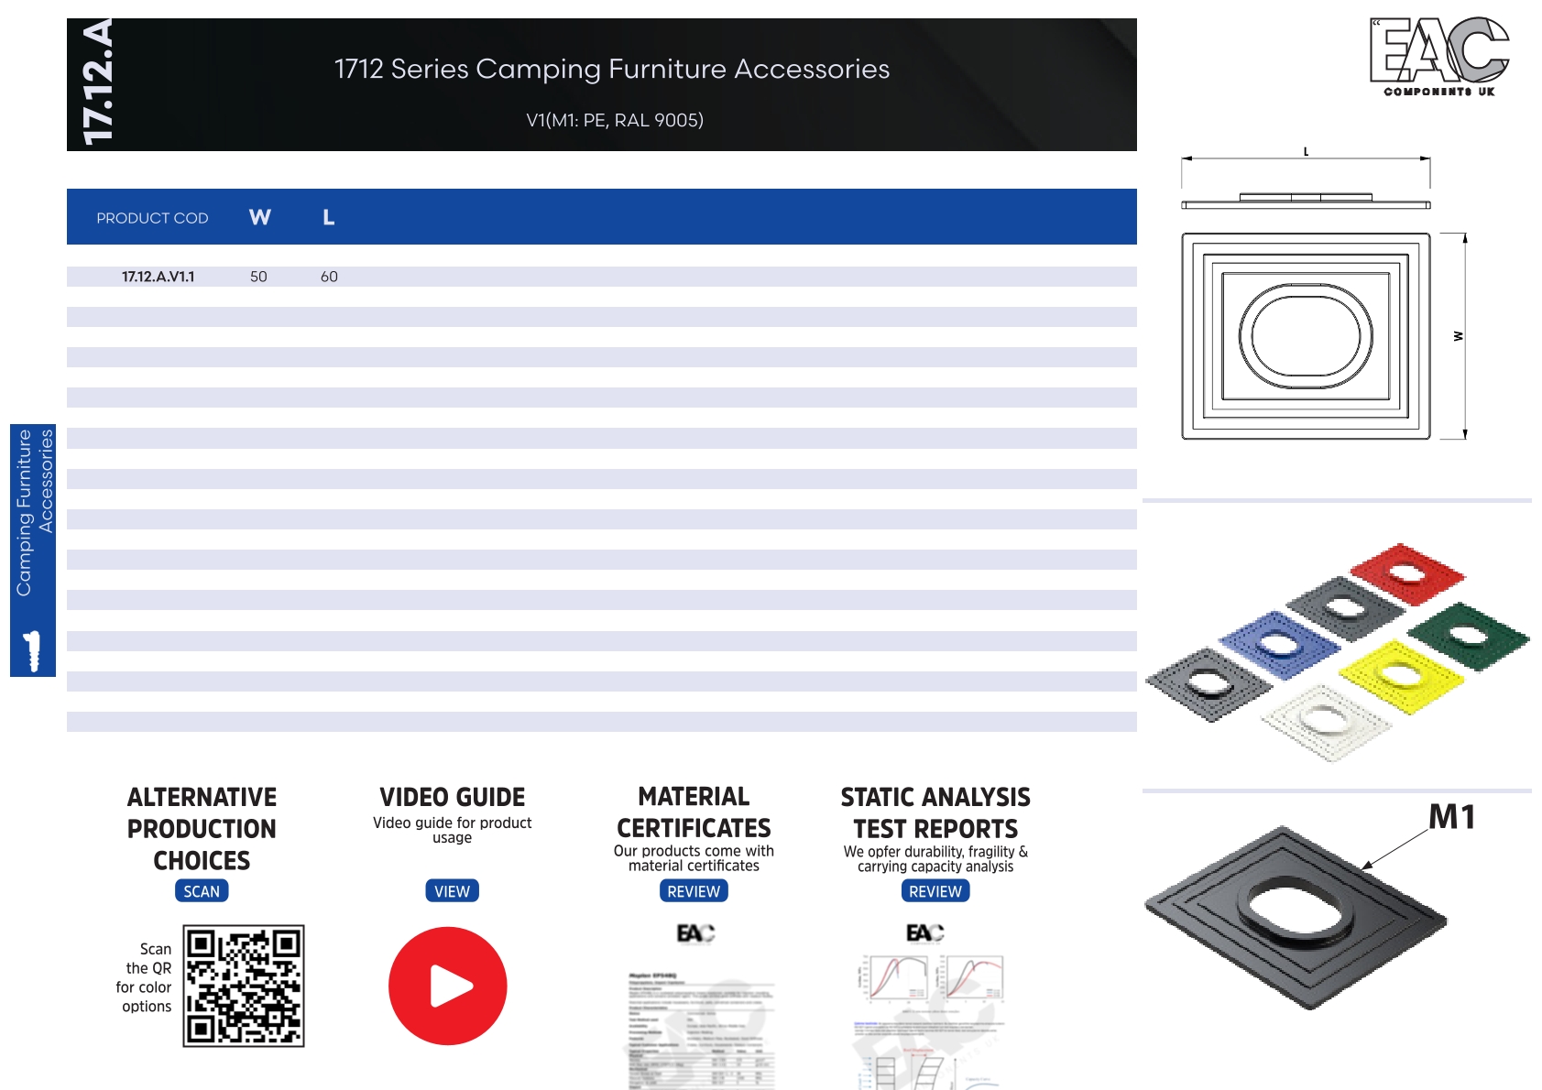Click the screw icon on the side tab
The height and width of the screenshot is (1090, 1542).
click(x=32, y=651)
